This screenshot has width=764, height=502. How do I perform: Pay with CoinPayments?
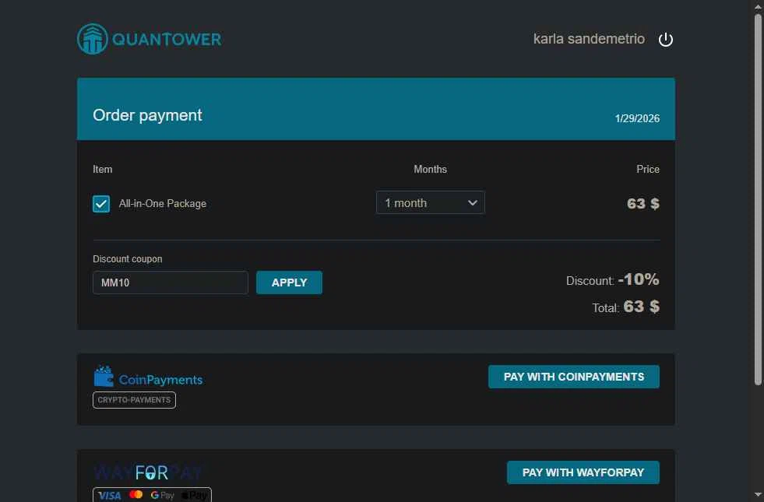point(573,377)
